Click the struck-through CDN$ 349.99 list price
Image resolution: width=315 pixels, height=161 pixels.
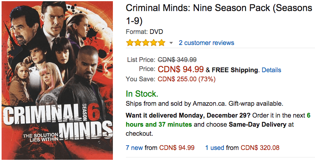tap(177, 60)
